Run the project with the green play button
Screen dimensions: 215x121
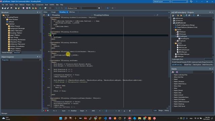tap(40, 8)
